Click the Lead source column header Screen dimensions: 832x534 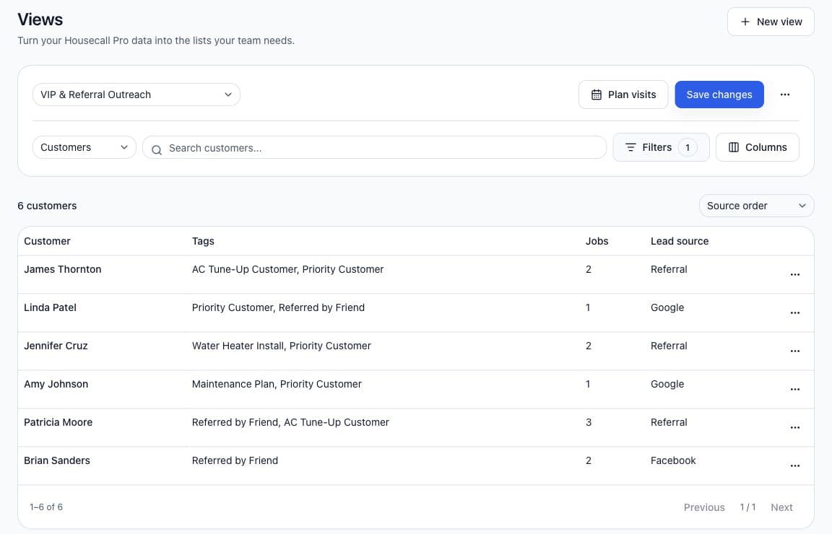[680, 241]
